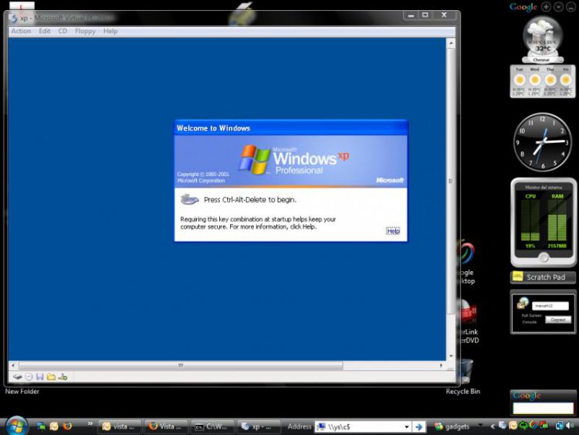Click the Google Desktop swirl tray icon
The height and width of the screenshot is (435, 579).
[x=533, y=426]
